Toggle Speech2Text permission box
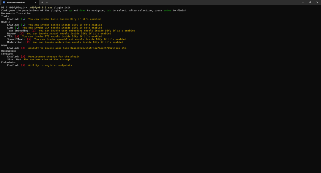This screenshot has width=321, height=173. pos(29,39)
